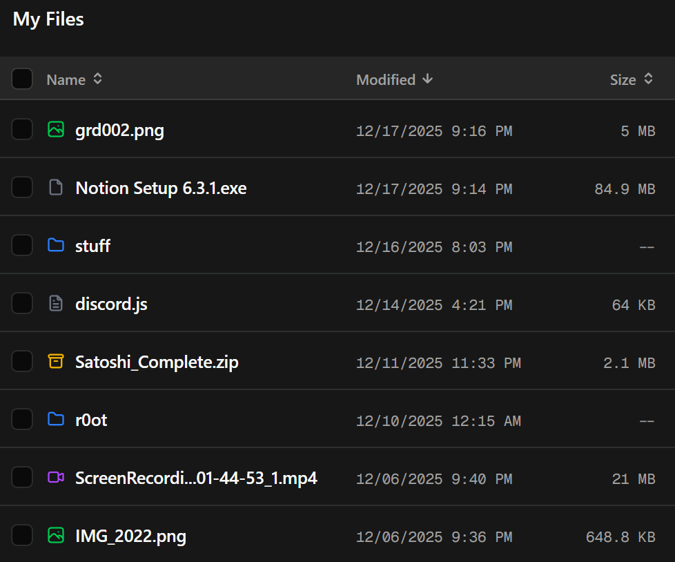Click the image icon beside grd002.png

point(56,129)
